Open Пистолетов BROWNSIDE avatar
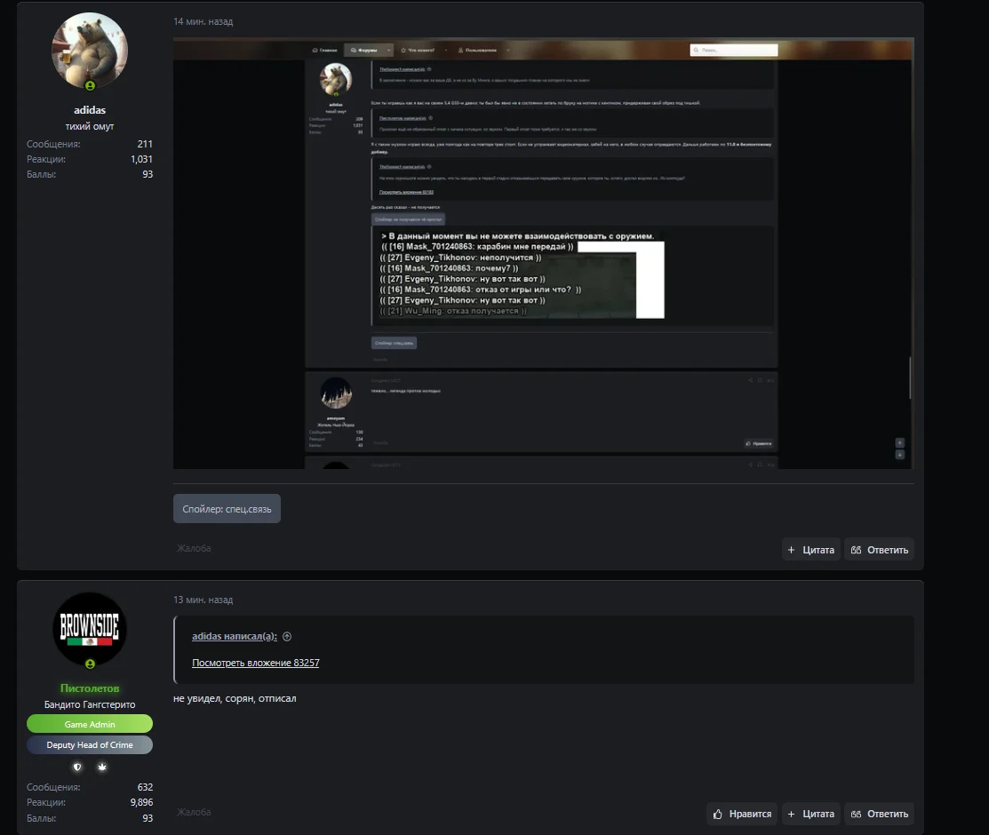 (x=90, y=630)
